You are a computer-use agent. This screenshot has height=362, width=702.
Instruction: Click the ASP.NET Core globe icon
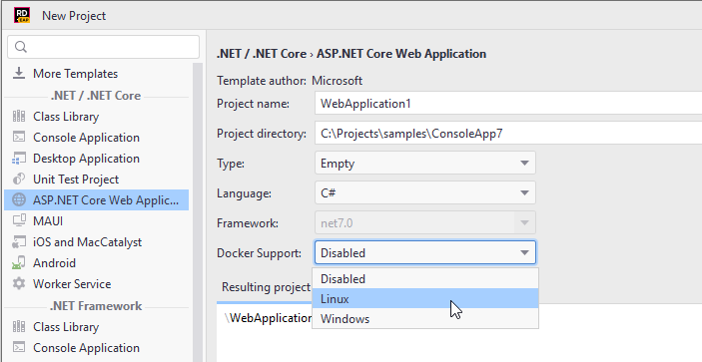tap(19, 199)
